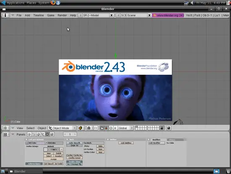Toggle the layer lock padlock icon
The width and height of the screenshot is (231, 174).
162,128
